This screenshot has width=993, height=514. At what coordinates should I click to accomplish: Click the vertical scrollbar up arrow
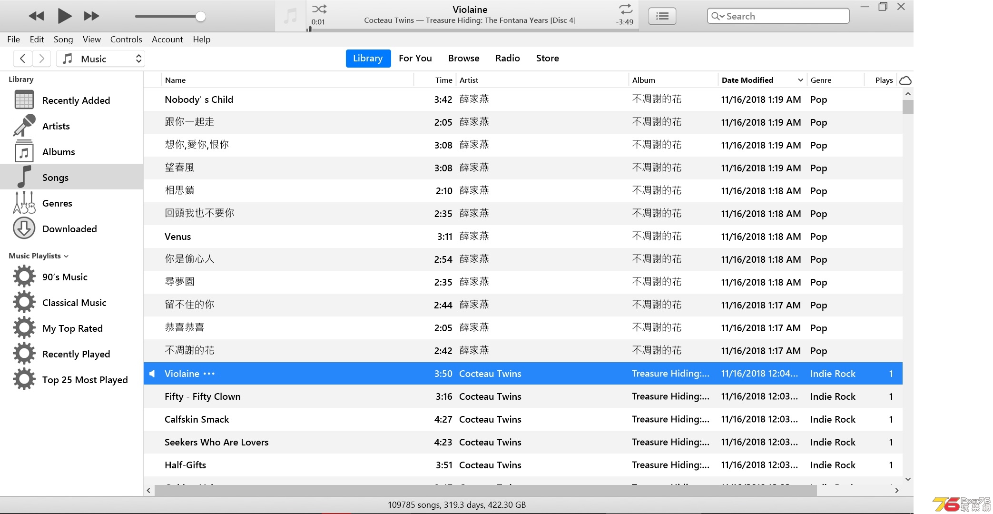pyautogui.click(x=908, y=94)
